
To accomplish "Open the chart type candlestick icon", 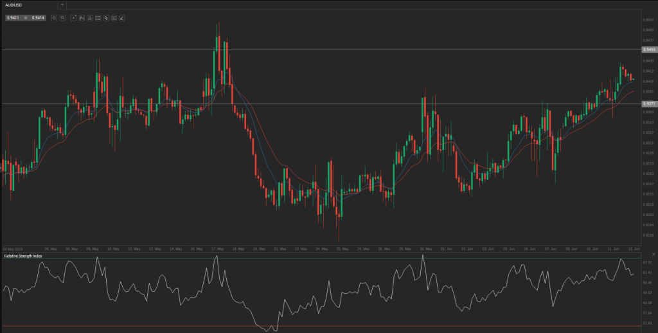I will [82, 18].
